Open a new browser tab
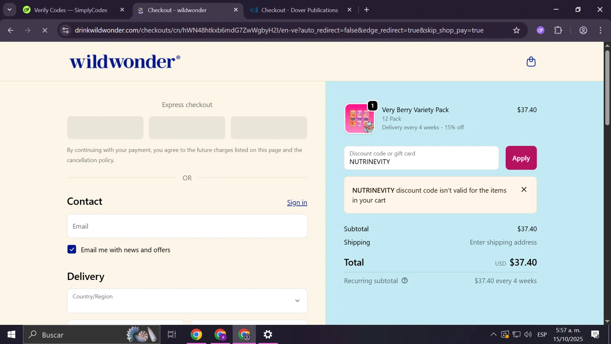 click(x=367, y=10)
